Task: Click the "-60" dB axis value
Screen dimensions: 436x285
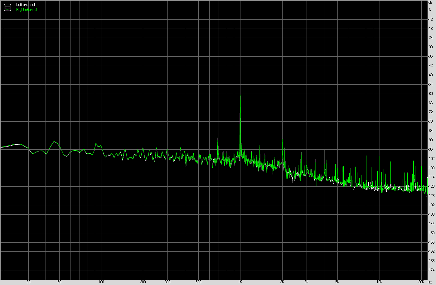Action: coord(430,94)
